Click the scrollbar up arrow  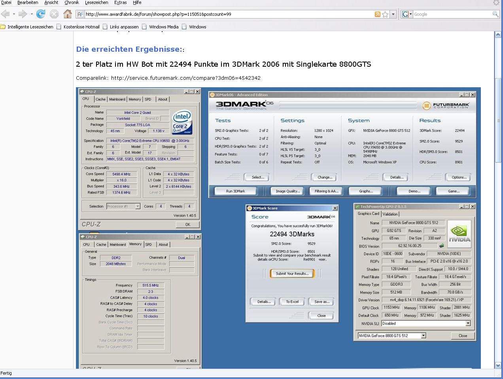pyautogui.click(x=498, y=35)
